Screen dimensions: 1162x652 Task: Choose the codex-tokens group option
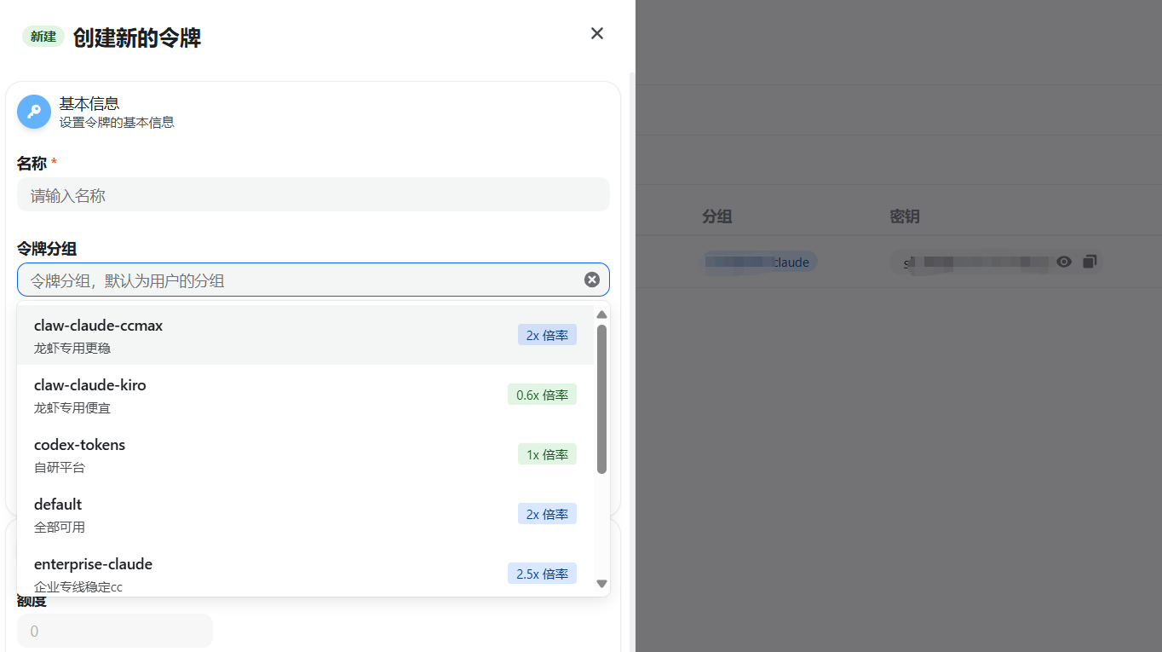point(305,454)
